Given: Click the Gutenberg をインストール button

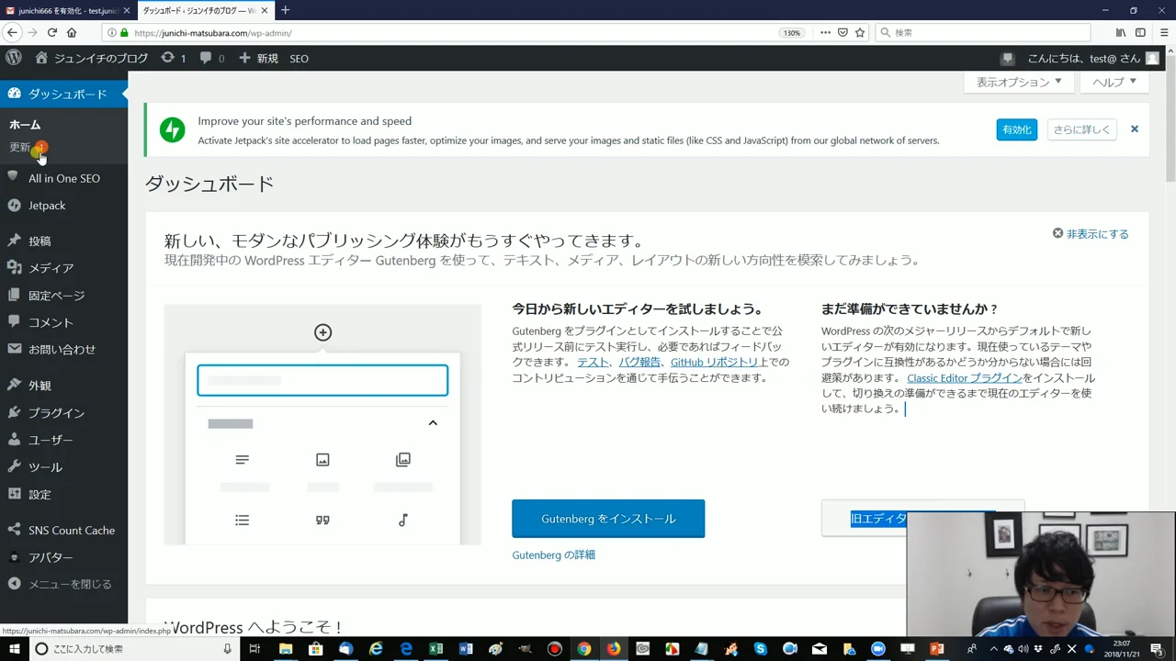Looking at the screenshot, I should click(608, 519).
